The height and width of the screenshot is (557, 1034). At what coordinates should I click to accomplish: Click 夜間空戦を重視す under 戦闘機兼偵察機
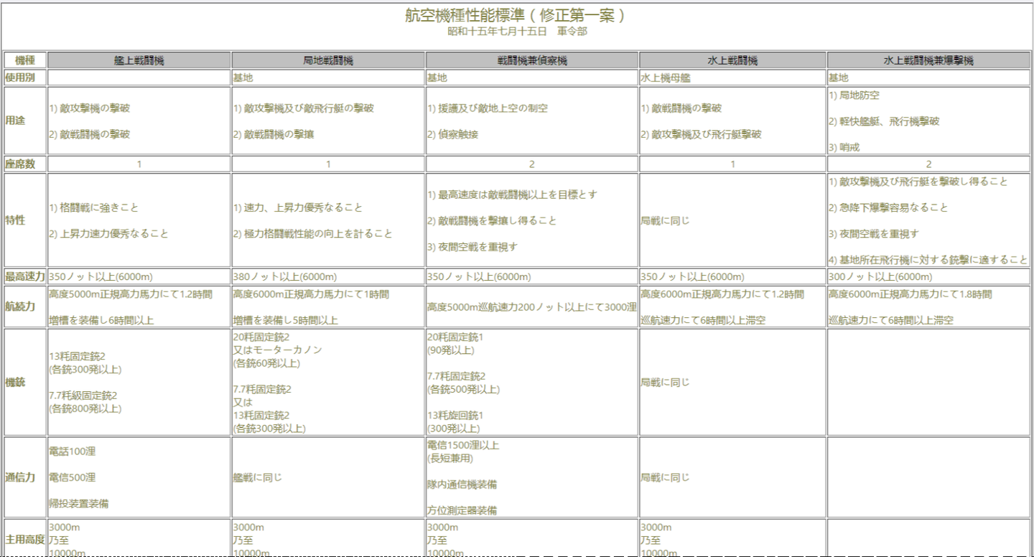[478, 246]
